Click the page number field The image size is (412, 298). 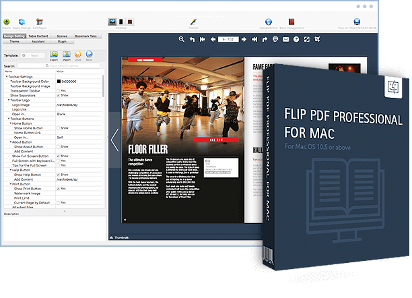click(228, 40)
